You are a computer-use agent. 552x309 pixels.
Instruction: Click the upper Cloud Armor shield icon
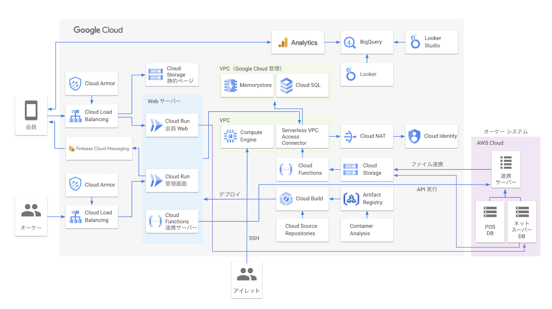click(x=75, y=84)
